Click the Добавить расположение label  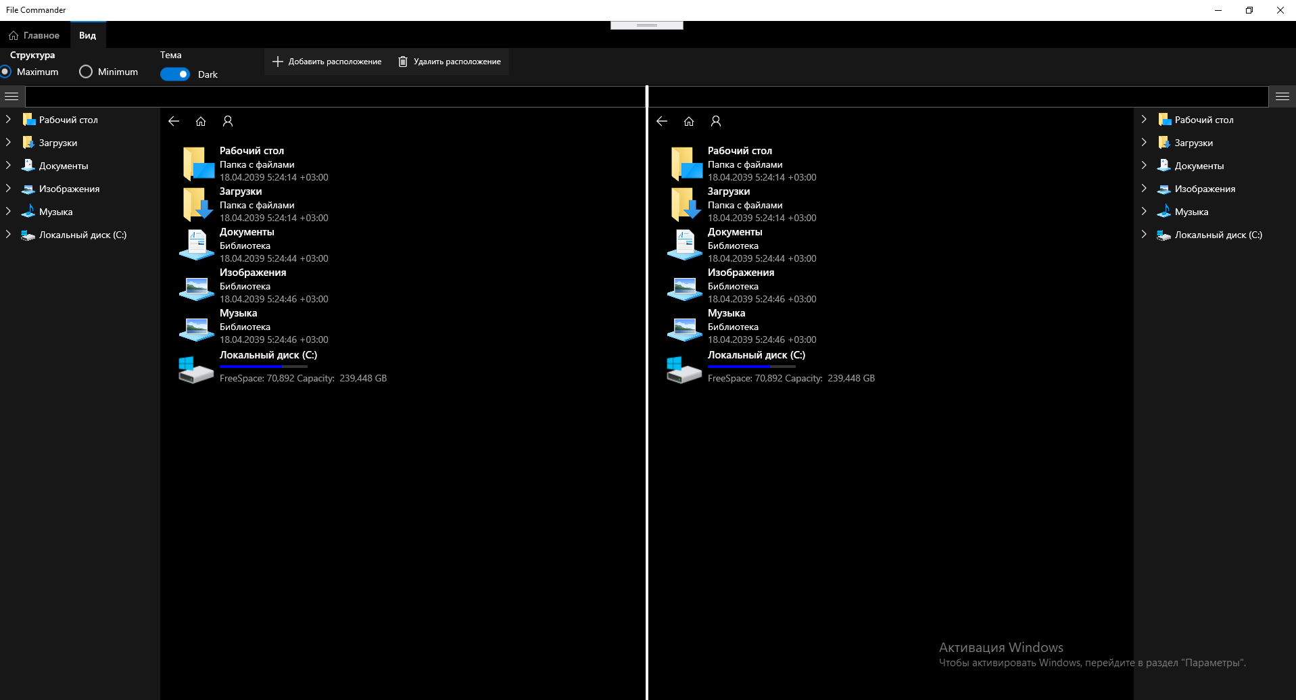pyautogui.click(x=335, y=62)
